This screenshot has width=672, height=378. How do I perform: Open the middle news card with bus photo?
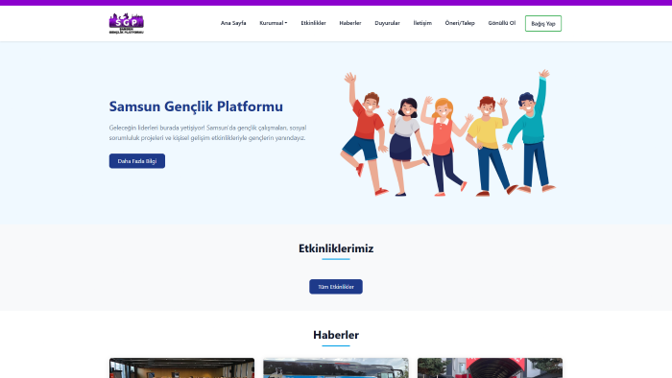pyautogui.click(x=336, y=368)
